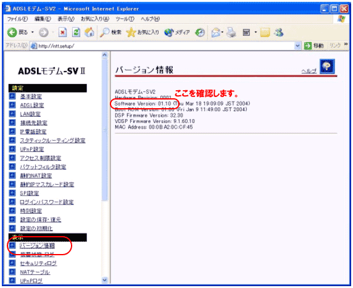Viewport: 353px width, 288px height.
Task: Click the 移動 (Go) button
Action: [314, 46]
